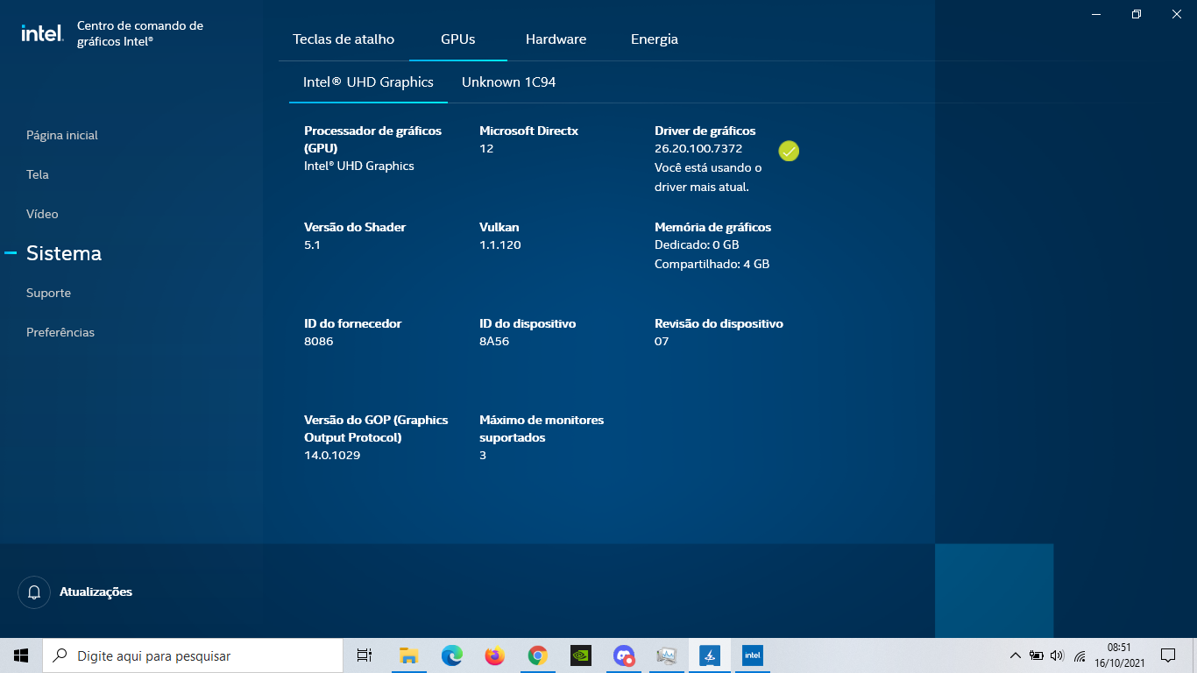This screenshot has width=1197, height=673.
Task: Click the Atualizações label
Action: pyautogui.click(x=96, y=592)
